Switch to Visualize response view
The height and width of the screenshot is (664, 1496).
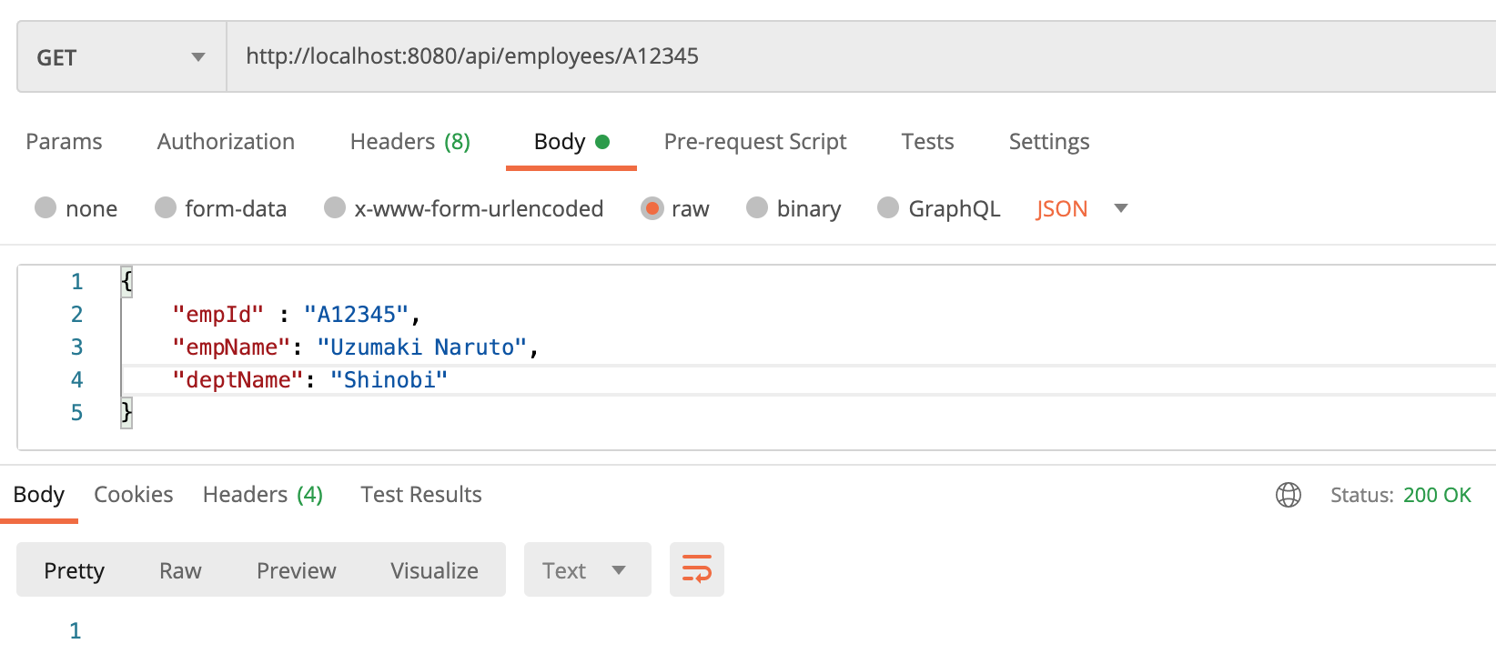click(x=434, y=570)
